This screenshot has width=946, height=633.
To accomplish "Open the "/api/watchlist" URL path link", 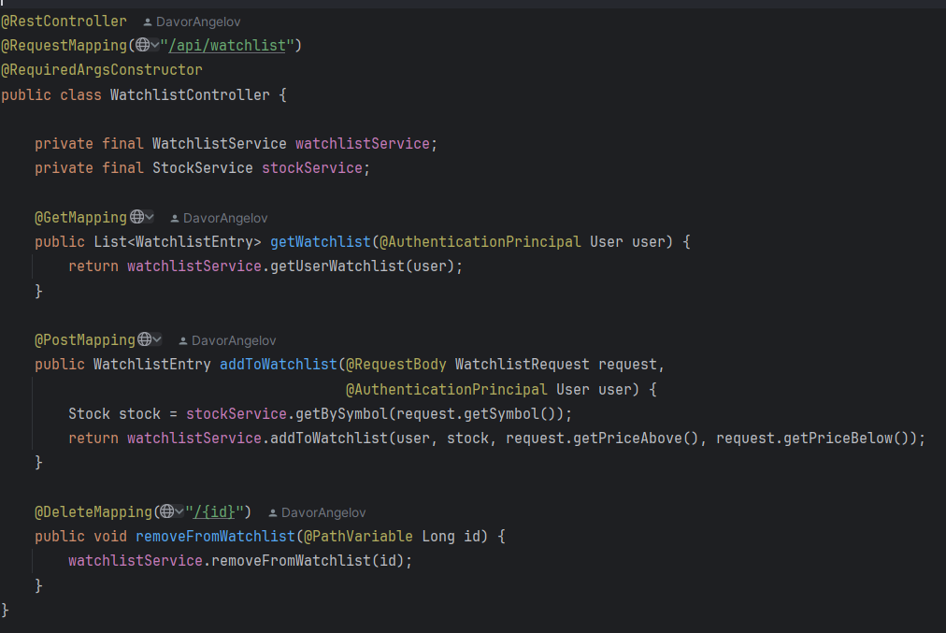I will [x=227, y=46].
